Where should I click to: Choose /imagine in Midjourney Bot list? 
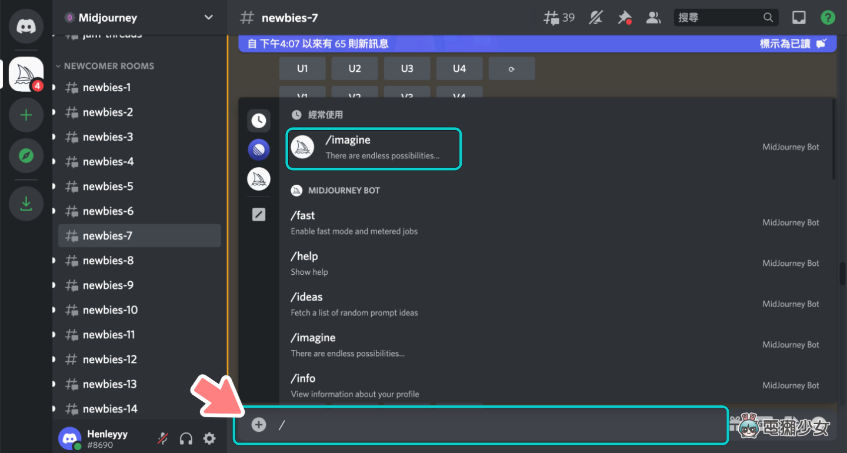pos(555,345)
